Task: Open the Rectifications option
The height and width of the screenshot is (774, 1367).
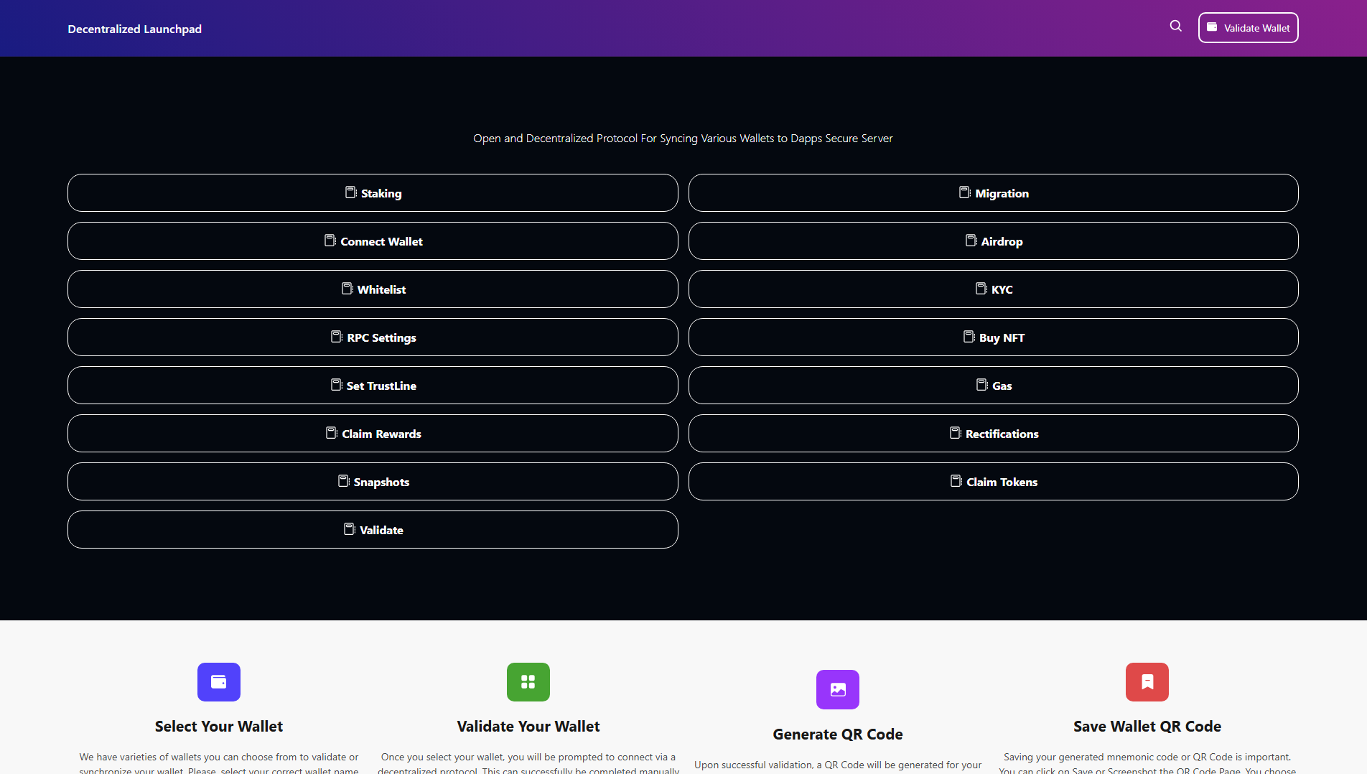Action: click(x=993, y=434)
